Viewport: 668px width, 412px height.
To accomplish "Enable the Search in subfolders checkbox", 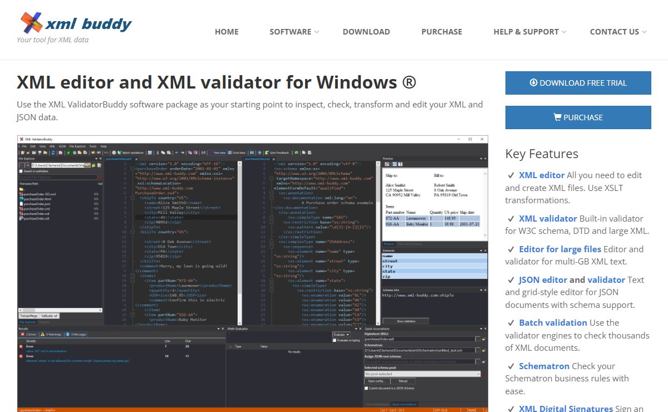I will click(x=21, y=171).
